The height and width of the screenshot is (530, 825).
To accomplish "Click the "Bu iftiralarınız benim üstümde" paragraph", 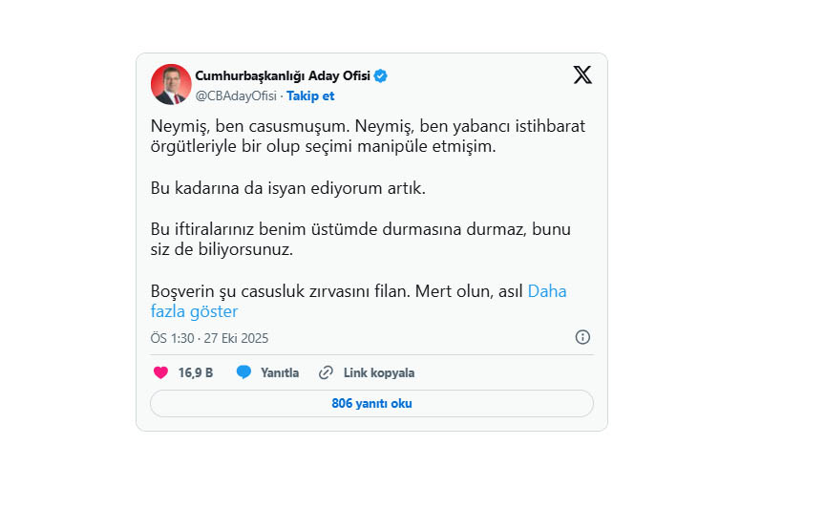I will pyautogui.click(x=359, y=240).
